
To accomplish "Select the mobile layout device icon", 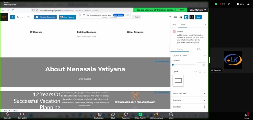I will pyautogui.click(x=204, y=72).
